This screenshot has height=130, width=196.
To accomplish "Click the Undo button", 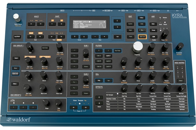I will coord(142,24).
